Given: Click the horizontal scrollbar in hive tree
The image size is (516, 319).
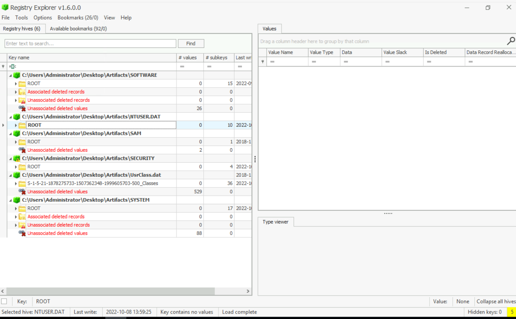Looking at the screenshot, I should pyautogui.click(x=110, y=291).
